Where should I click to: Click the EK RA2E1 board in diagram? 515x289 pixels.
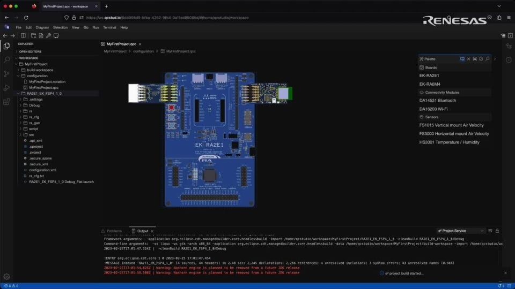[210, 140]
